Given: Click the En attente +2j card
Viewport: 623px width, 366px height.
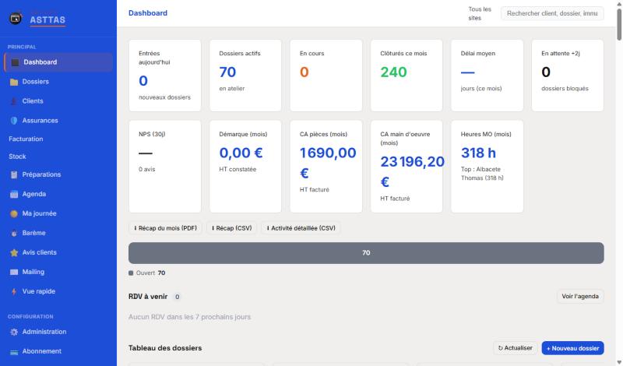Looking at the screenshot, I should (568, 76).
